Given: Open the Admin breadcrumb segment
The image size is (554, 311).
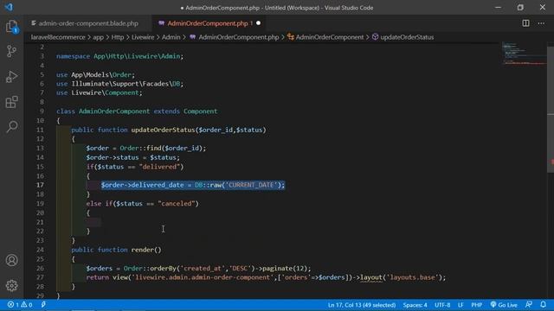Looking at the screenshot, I should pyautogui.click(x=171, y=37).
